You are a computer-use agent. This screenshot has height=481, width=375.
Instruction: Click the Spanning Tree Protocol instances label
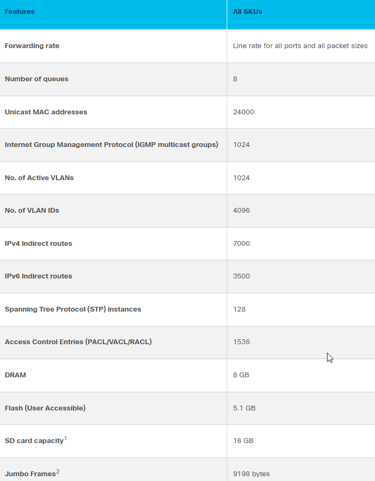tap(73, 309)
